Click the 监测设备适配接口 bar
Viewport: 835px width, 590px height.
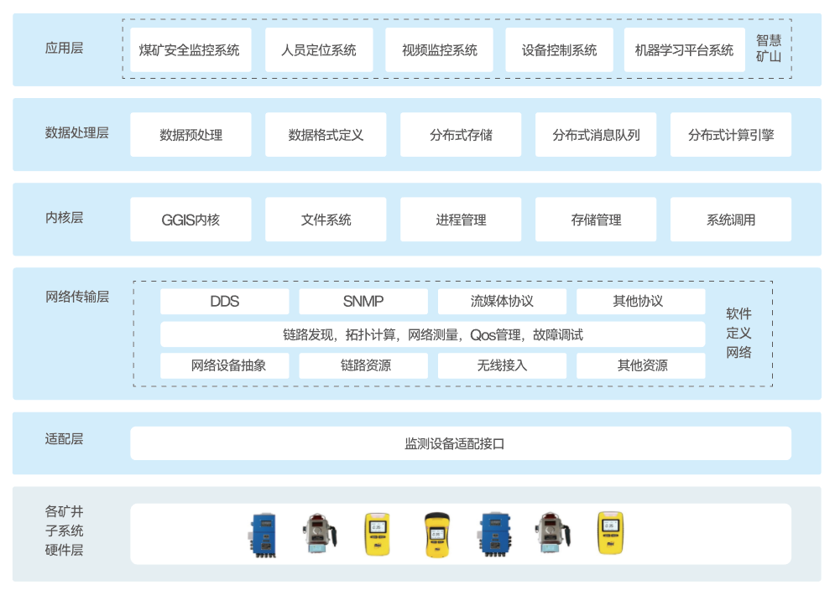[460, 443]
